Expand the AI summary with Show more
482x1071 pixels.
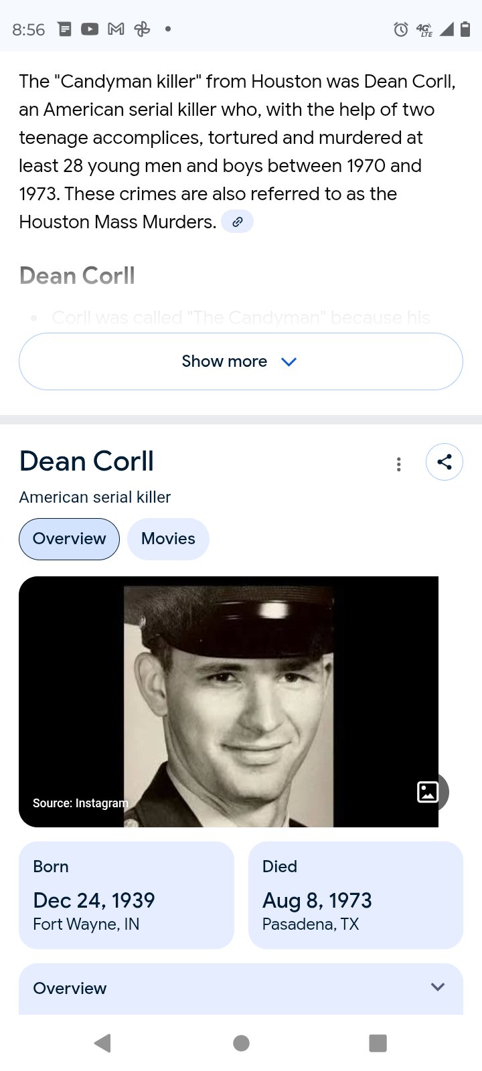241,361
